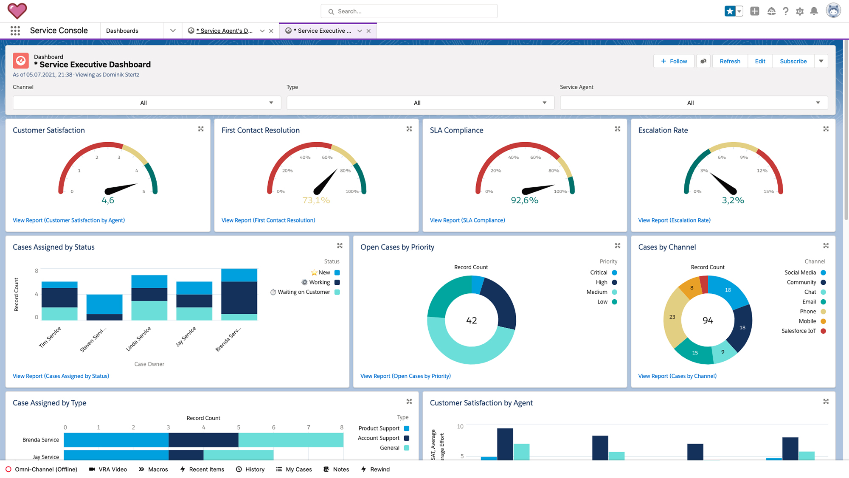Open the Service Agent filter dropdown
The width and height of the screenshot is (849, 478).
(x=694, y=103)
